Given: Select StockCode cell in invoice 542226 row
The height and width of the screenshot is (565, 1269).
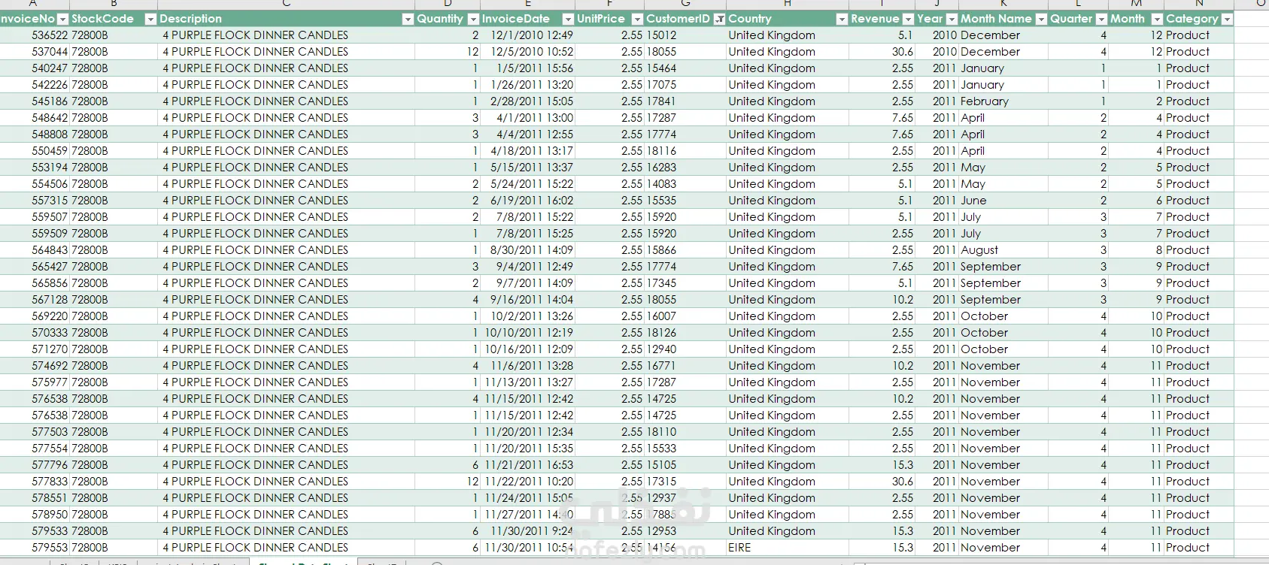Looking at the screenshot, I should [x=114, y=85].
